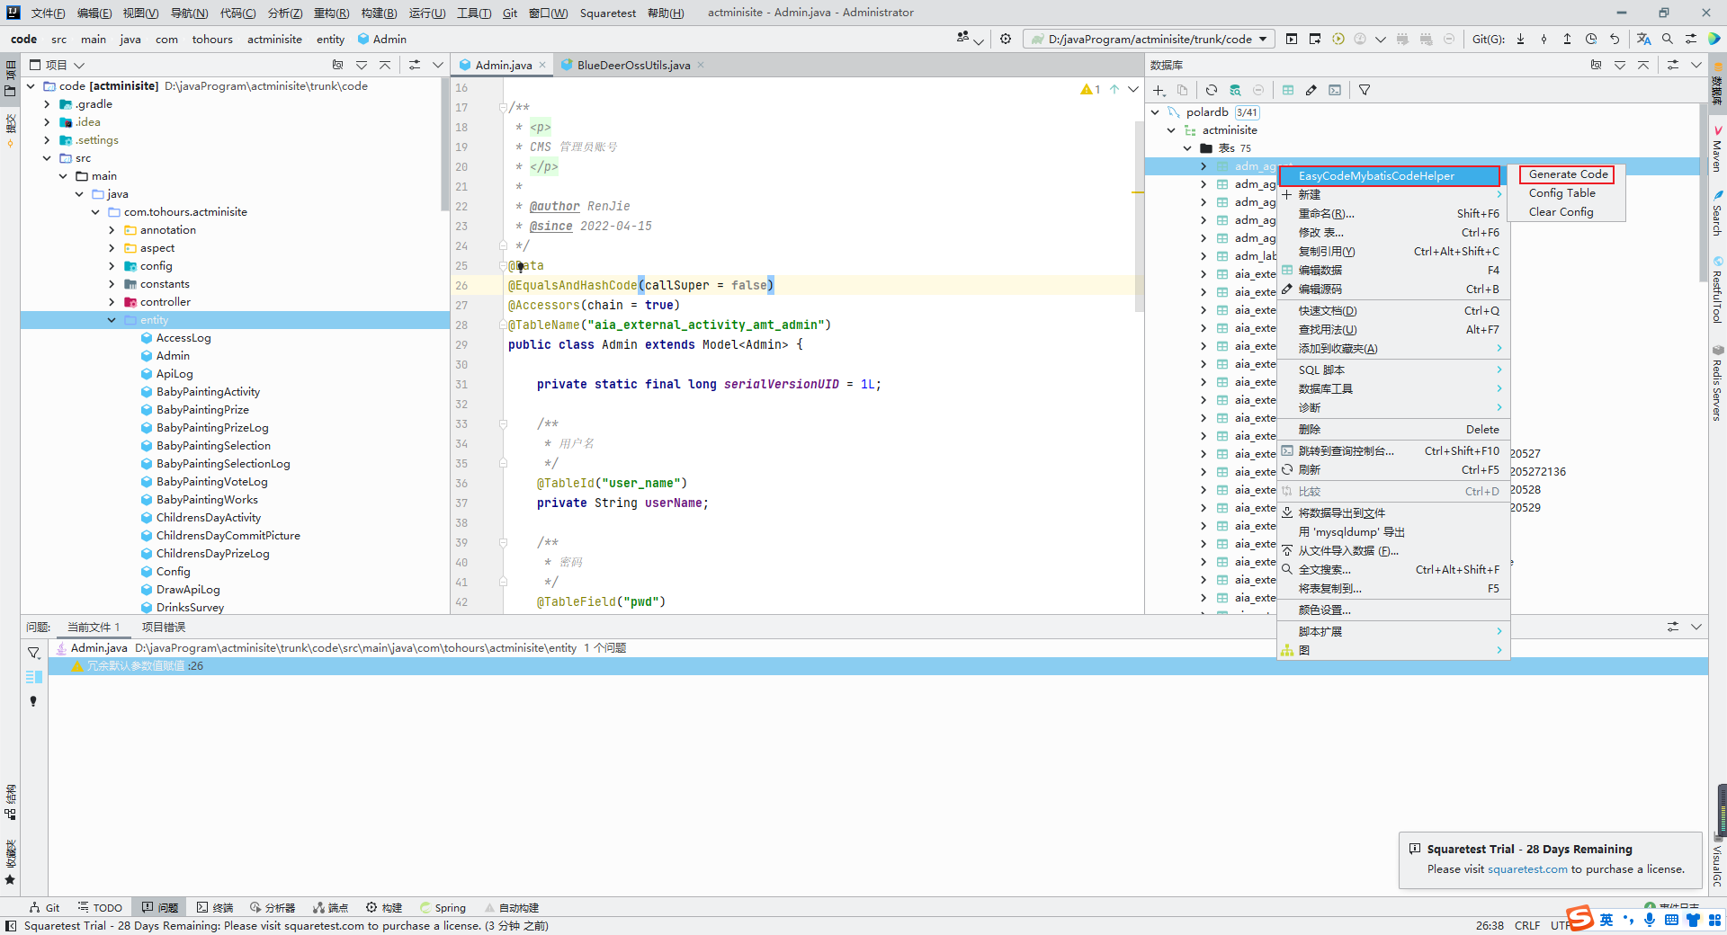Select Generate Code from submenu
Image resolution: width=1727 pixels, height=935 pixels.
pyautogui.click(x=1568, y=174)
